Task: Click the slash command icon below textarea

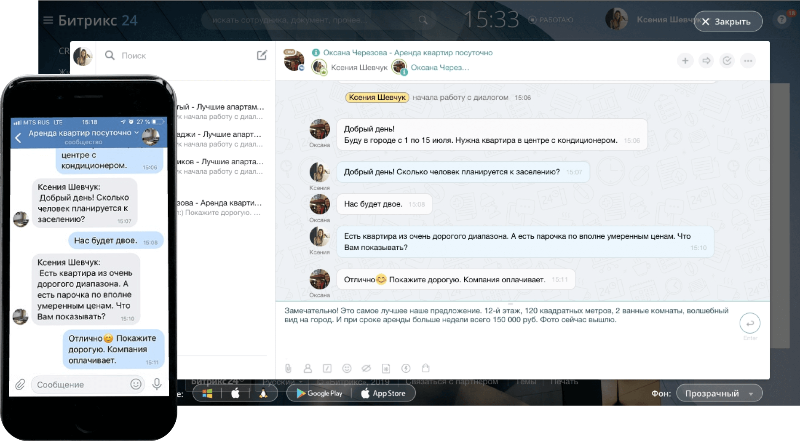Action: point(327,369)
